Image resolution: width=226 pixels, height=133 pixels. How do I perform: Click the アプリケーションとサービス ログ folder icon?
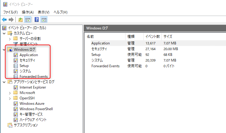pos(10,82)
